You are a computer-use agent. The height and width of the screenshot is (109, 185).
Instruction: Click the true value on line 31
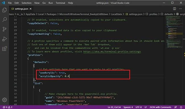tap(62, 73)
